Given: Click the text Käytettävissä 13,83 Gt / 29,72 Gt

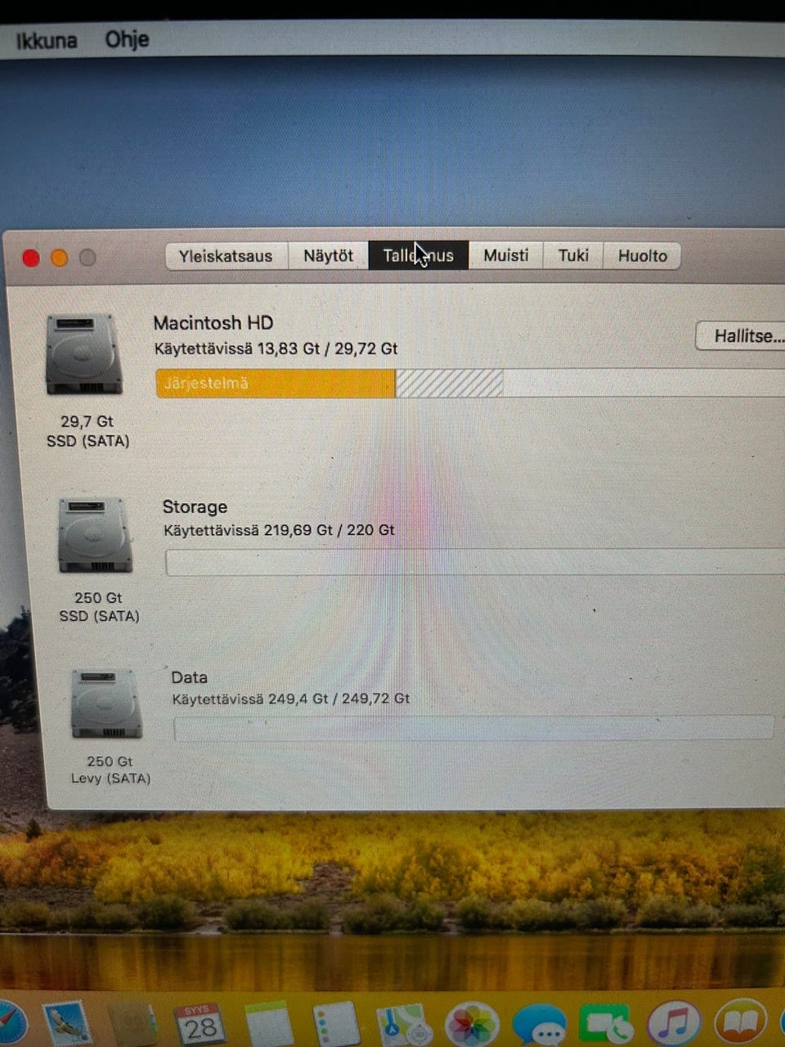Looking at the screenshot, I should click(276, 348).
